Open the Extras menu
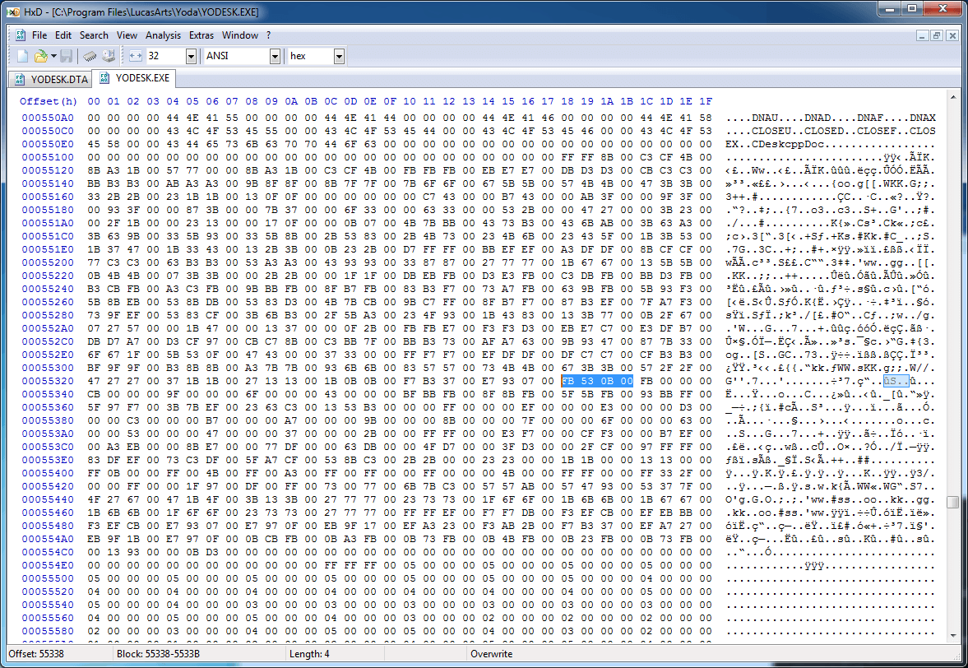The image size is (968, 668). pyautogui.click(x=201, y=35)
